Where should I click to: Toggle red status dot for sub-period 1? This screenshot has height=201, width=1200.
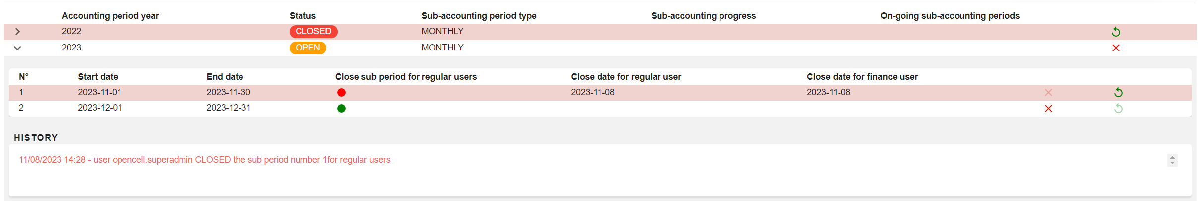(x=341, y=93)
